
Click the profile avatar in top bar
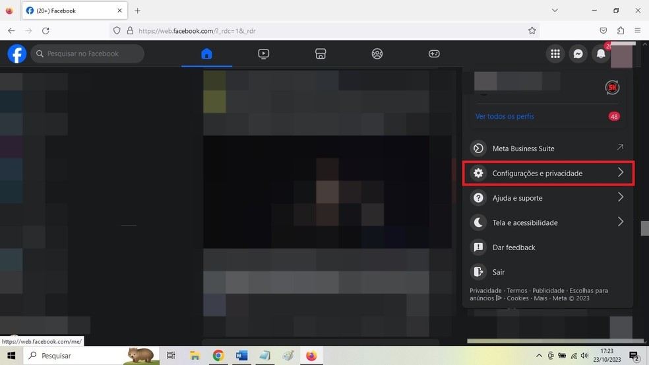623,55
